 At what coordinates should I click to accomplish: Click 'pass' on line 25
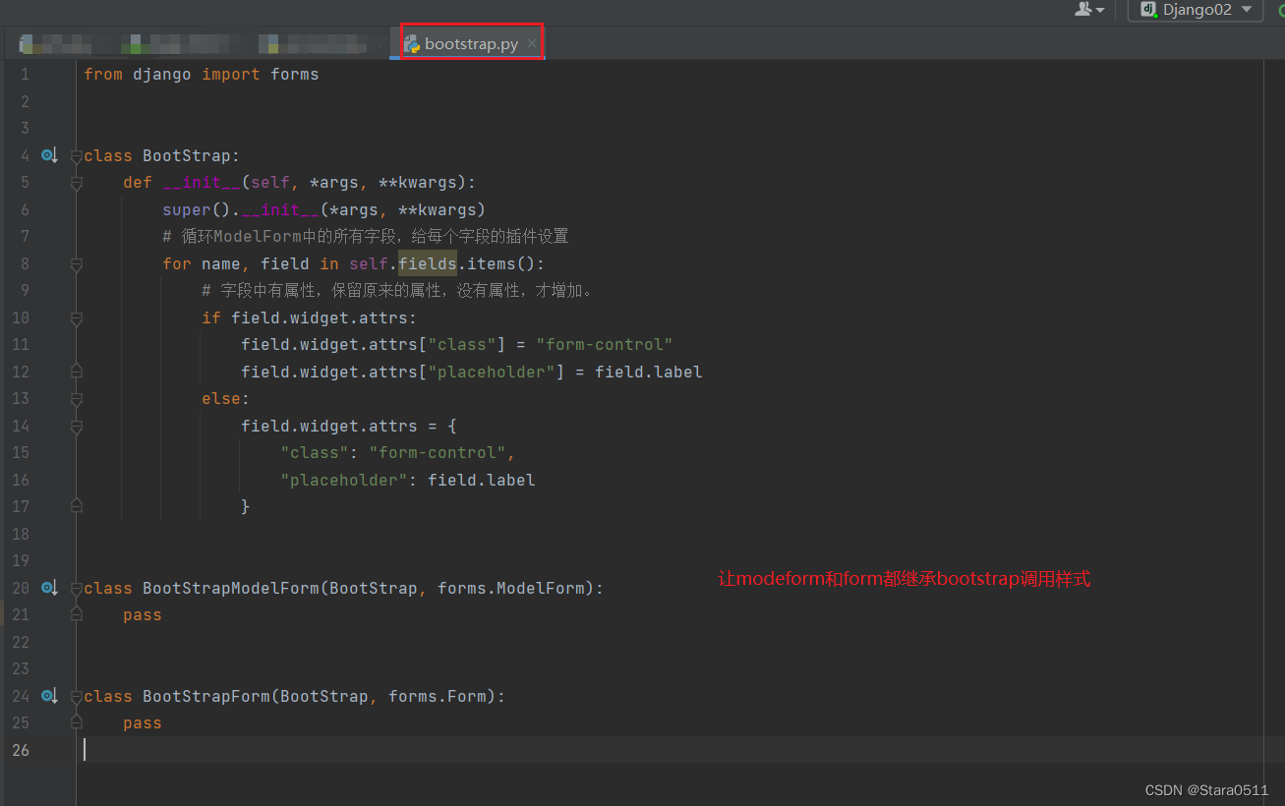tap(143, 723)
